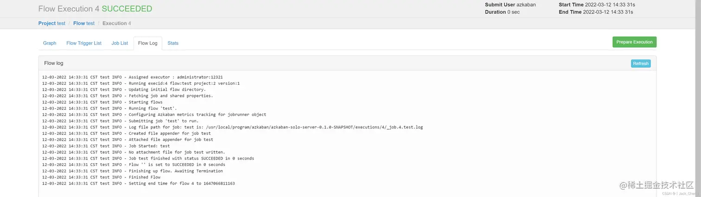Click the 'Attached file appender for job test' line
Image resolution: width=701 pixels, height=197 pixels.
point(128,140)
